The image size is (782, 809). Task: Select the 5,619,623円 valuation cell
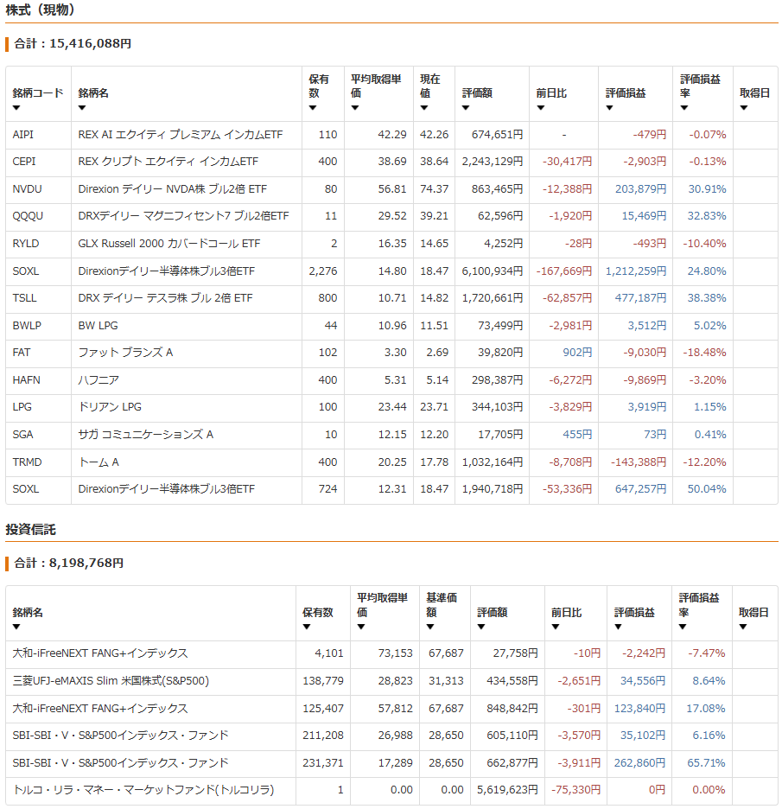(507, 790)
